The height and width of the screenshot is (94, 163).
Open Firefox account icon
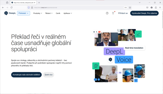(x=151, y=7)
